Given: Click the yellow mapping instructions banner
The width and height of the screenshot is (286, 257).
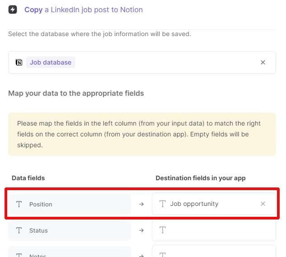Looking at the screenshot, I should 142,134.
